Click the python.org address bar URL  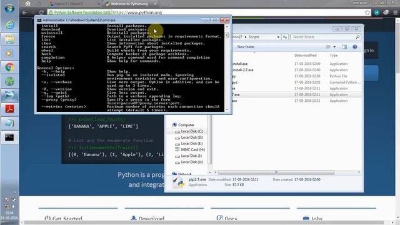click(137, 12)
